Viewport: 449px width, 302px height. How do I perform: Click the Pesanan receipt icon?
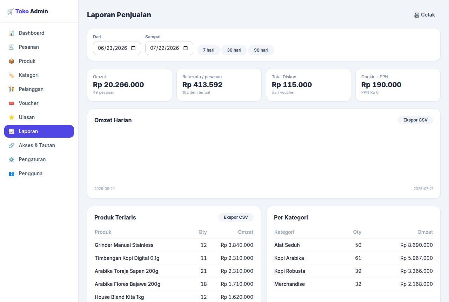point(12,47)
